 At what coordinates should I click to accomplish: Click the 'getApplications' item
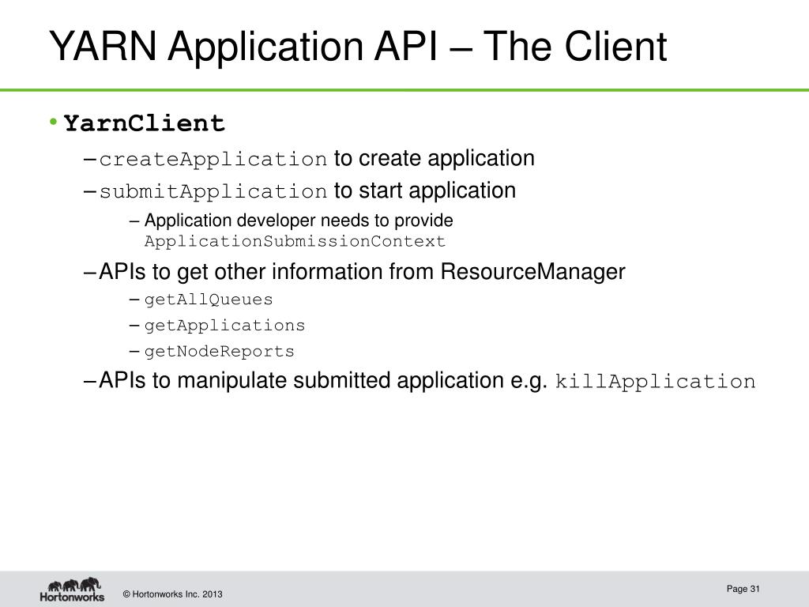(x=224, y=326)
